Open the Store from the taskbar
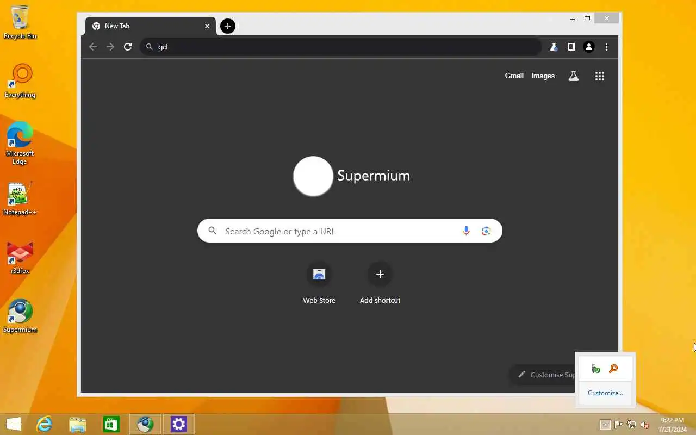The height and width of the screenshot is (435, 696). [111, 424]
